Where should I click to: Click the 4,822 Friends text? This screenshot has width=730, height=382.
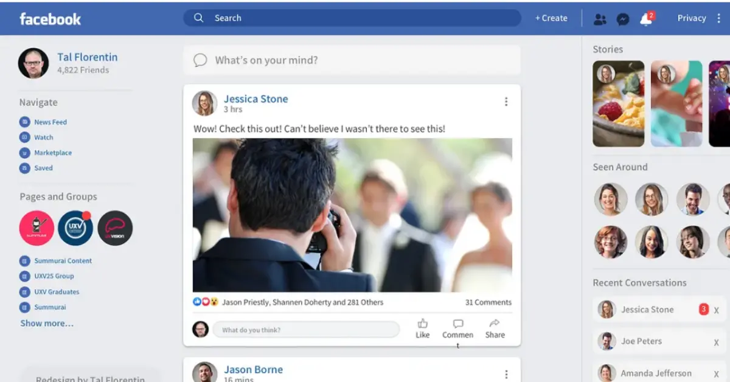coord(83,70)
